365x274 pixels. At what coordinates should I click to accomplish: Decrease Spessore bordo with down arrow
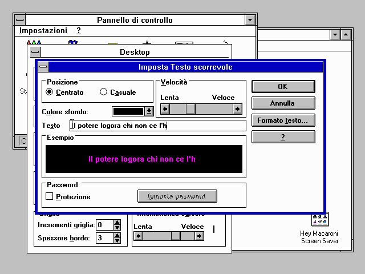click(x=117, y=241)
